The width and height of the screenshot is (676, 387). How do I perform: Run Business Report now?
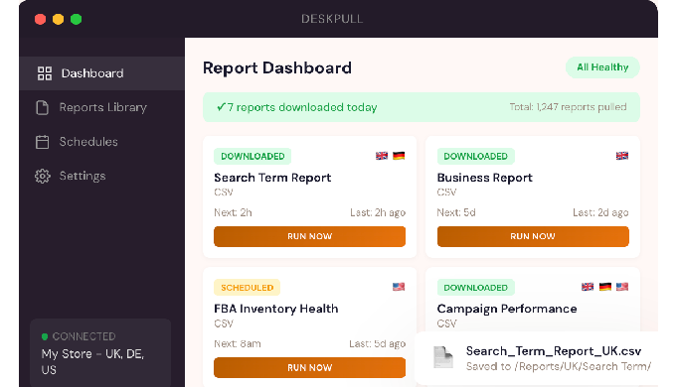click(x=533, y=236)
